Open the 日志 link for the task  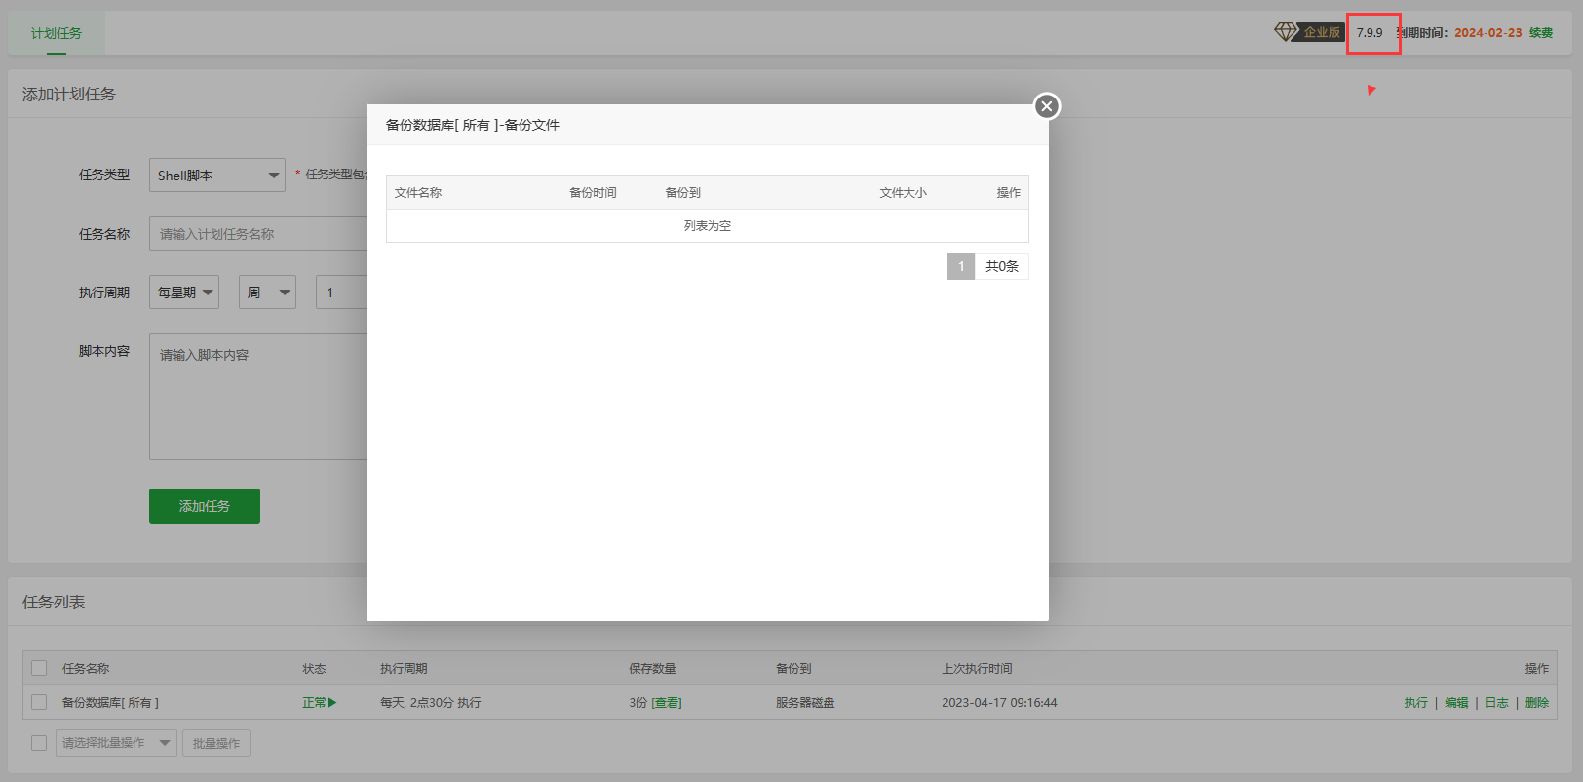1497,702
